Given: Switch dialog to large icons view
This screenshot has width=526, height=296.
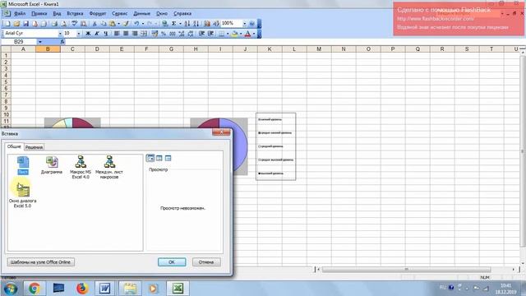Looking at the screenshot, I should pyautogui.click(x=150, y=158).
